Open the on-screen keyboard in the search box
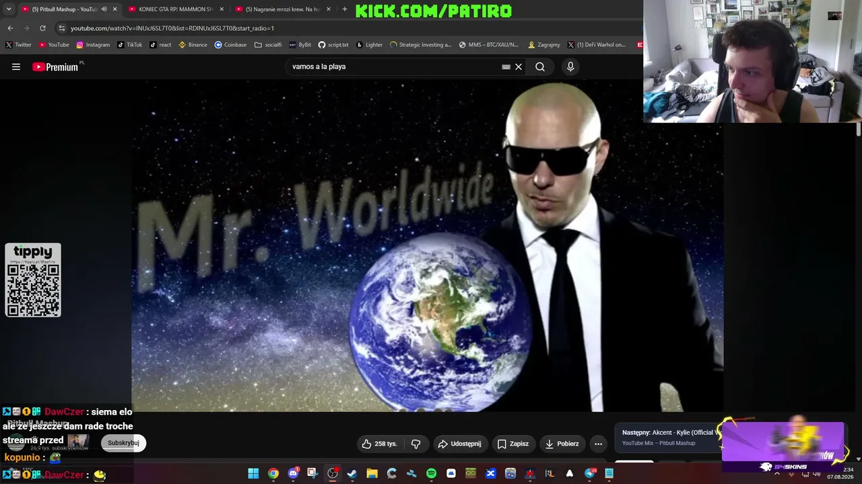This screenshot has width=862, height=484. pos(506,67)
